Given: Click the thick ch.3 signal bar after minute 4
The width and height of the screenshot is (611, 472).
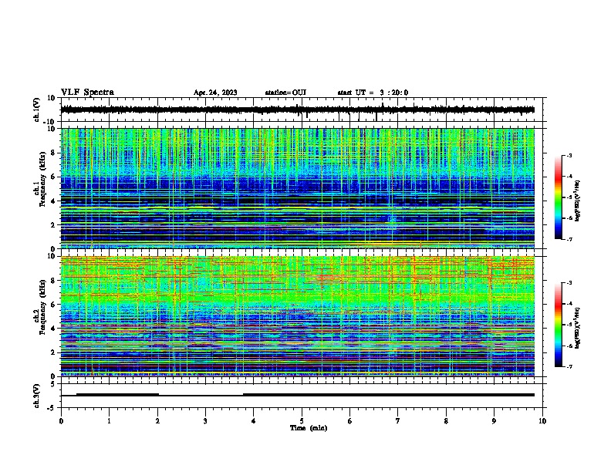Looking at the screenshot, I should [x=389, y=395].
